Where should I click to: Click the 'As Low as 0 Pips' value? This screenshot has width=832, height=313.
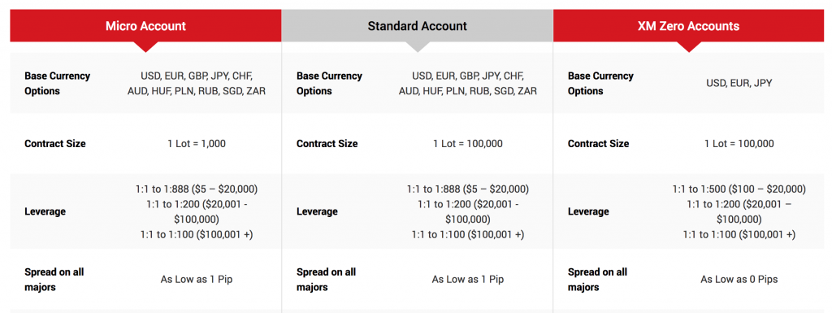pos(739,279)
